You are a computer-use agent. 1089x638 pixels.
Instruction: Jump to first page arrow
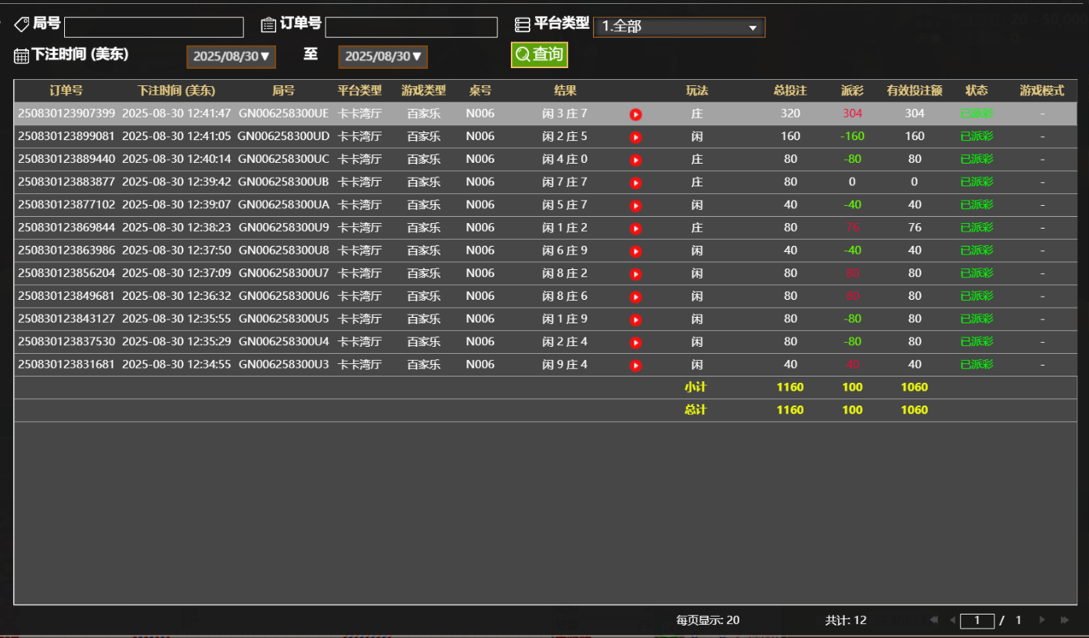[933, 620]
